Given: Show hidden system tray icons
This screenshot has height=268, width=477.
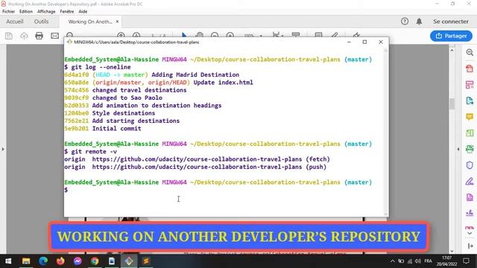Looking at the screenshot, I should coord(393,261).
